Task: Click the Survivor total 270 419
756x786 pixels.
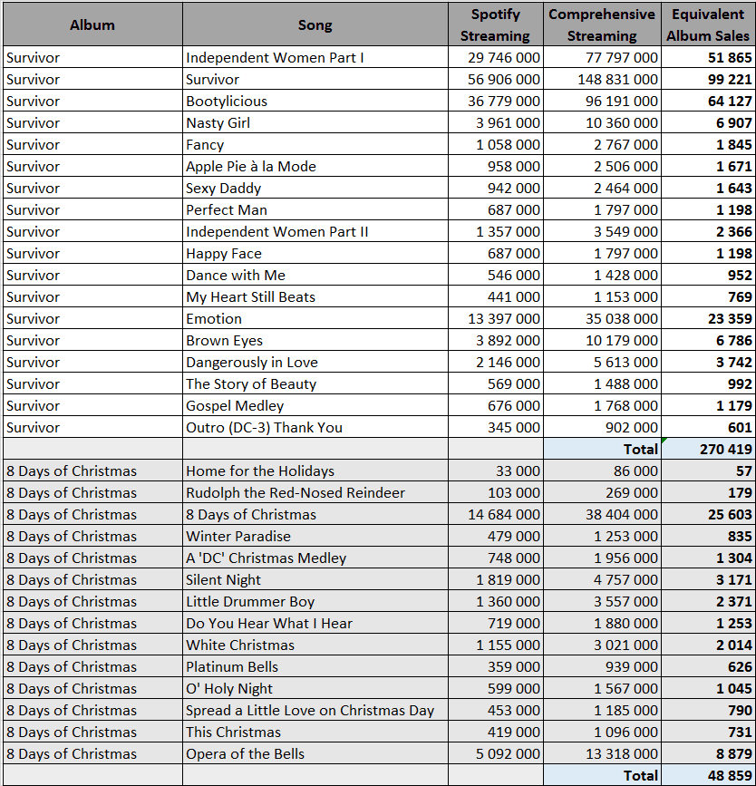Action: (708, 449)
